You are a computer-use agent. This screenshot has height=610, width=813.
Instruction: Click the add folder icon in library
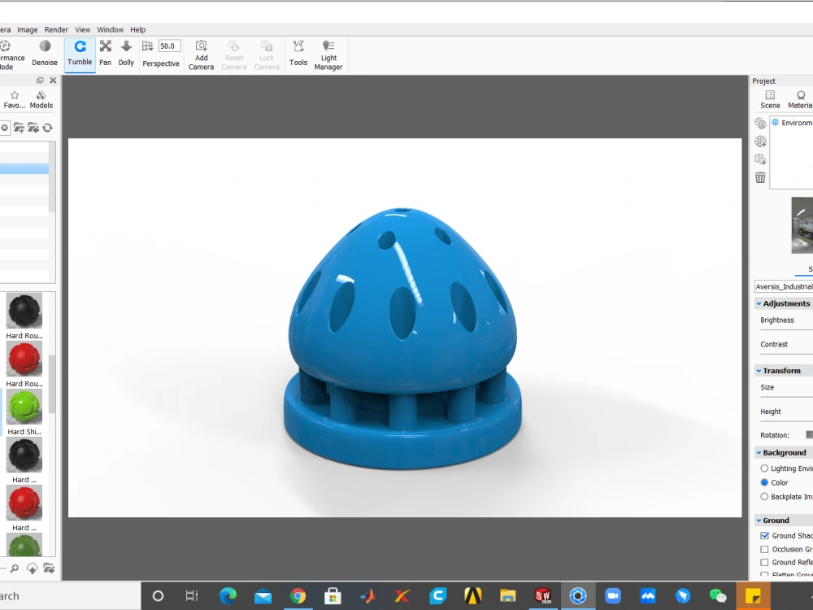(19, 128)
